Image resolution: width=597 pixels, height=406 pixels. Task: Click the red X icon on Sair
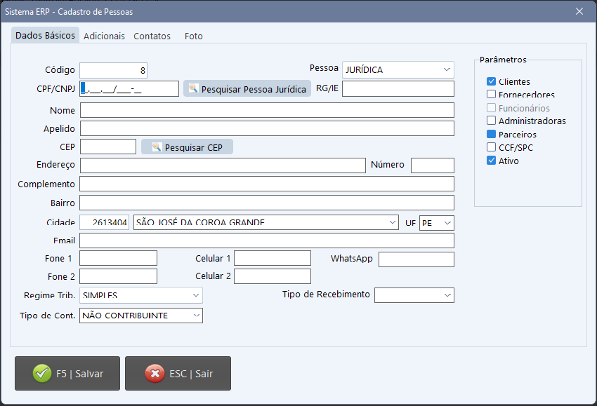point(155,374)
